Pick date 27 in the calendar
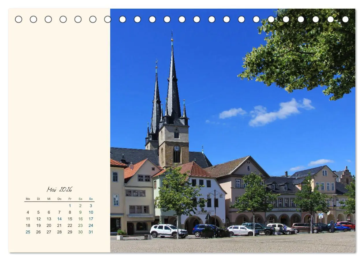The image size is (364, 261). click(x=49, y=232)
